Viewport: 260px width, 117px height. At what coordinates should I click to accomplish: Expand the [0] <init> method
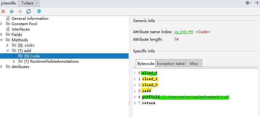(x=8, y=45)
